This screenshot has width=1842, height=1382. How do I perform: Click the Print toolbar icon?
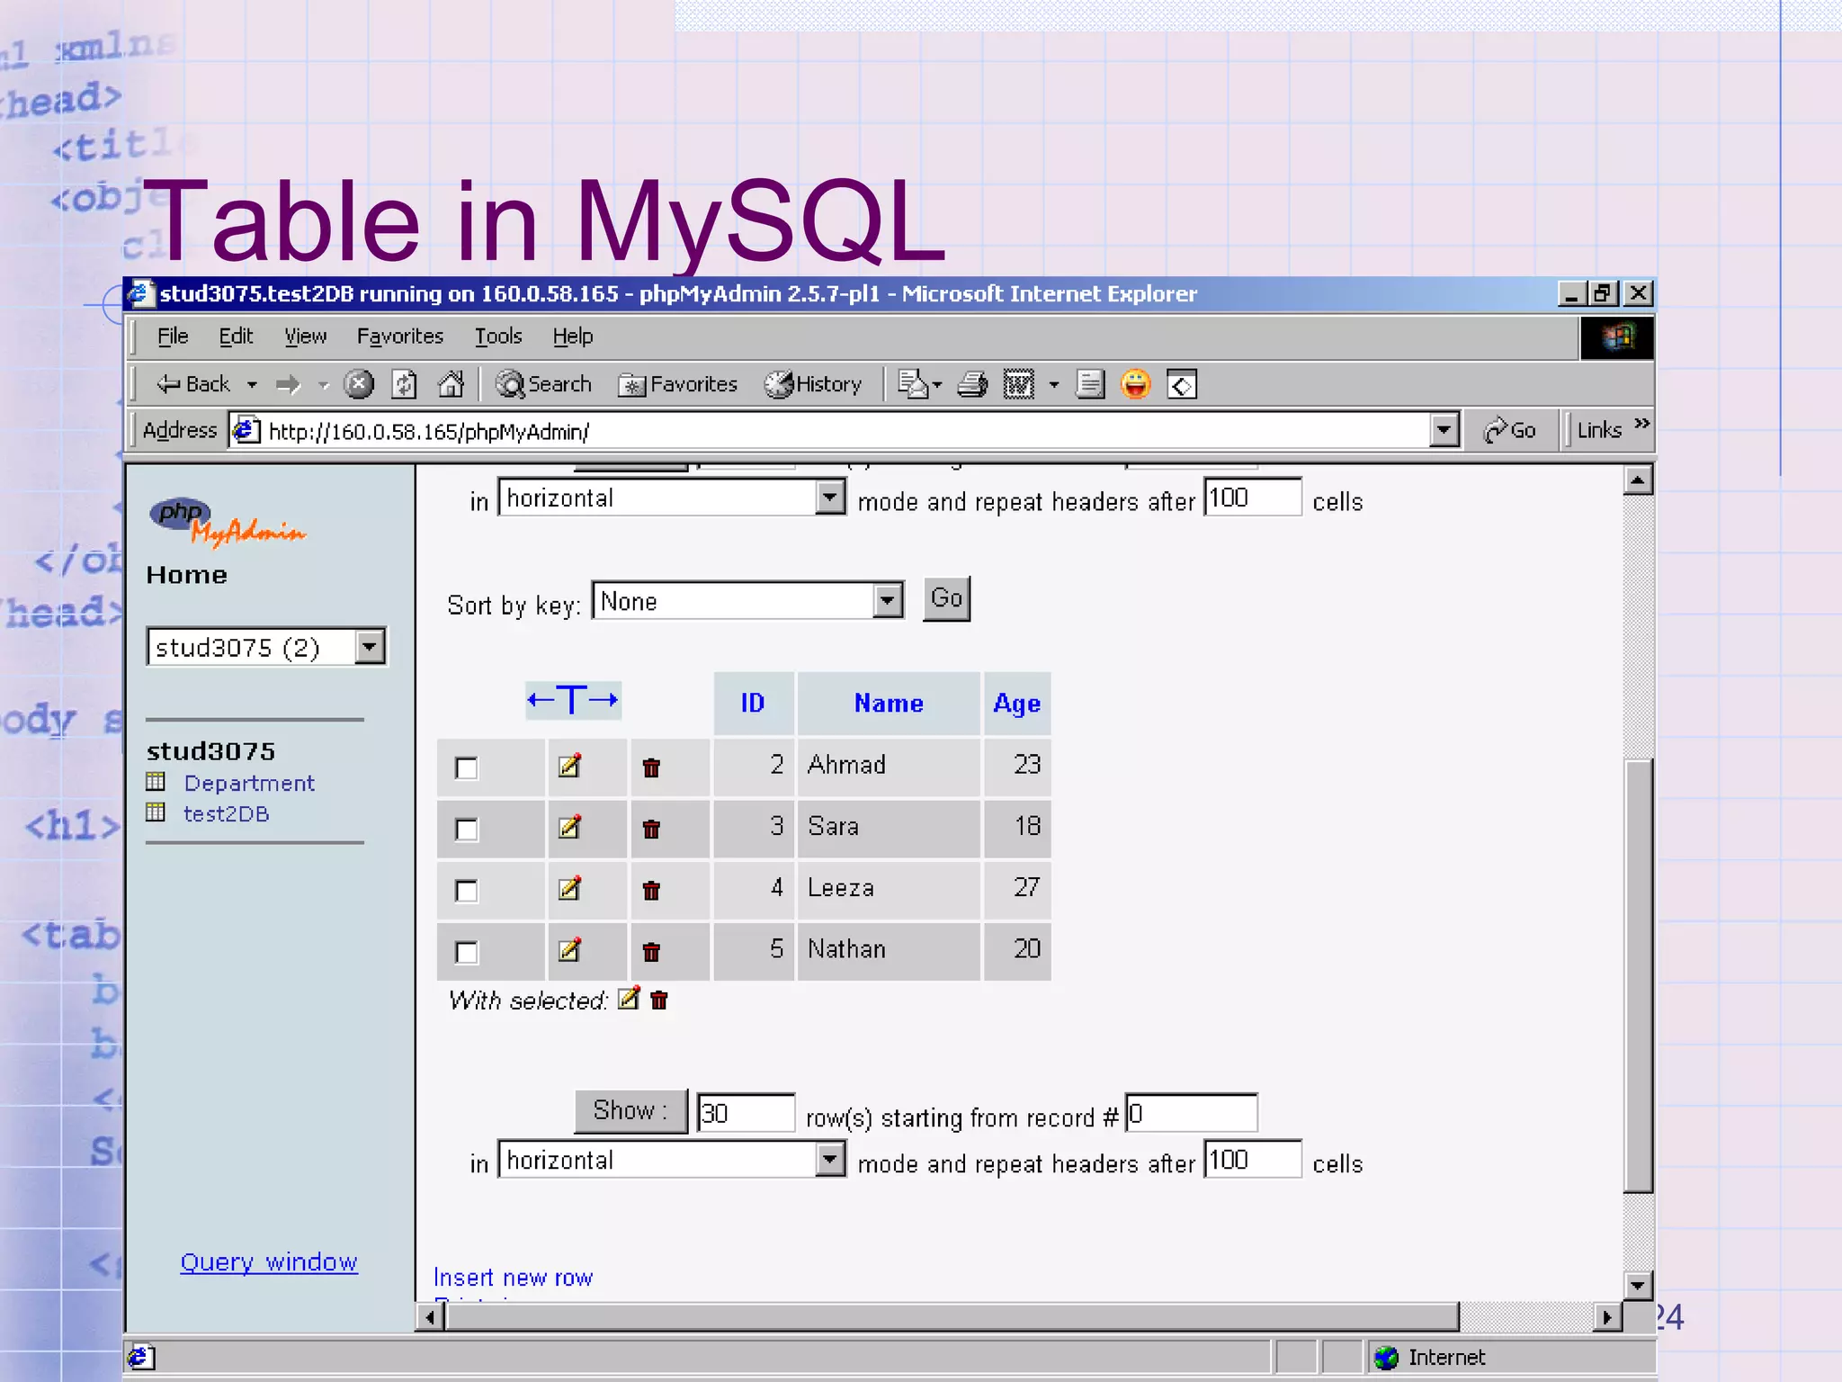click(972, 385)
